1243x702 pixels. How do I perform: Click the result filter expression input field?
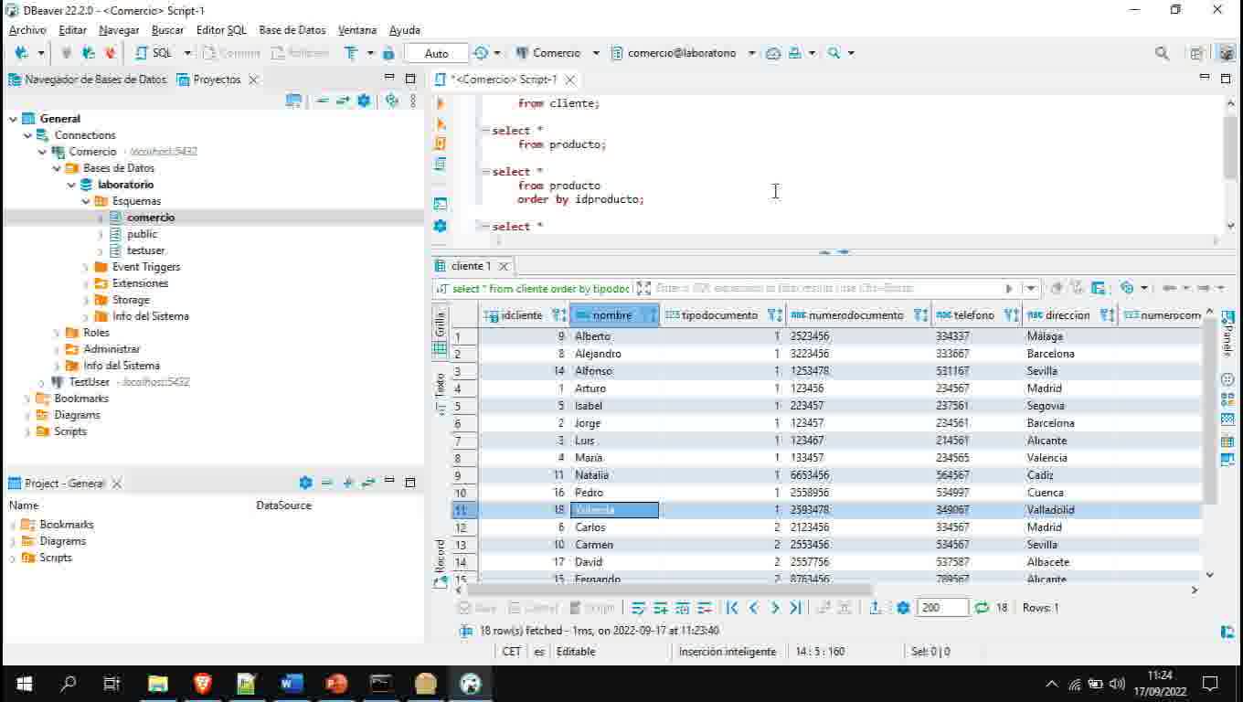(827, 288)
